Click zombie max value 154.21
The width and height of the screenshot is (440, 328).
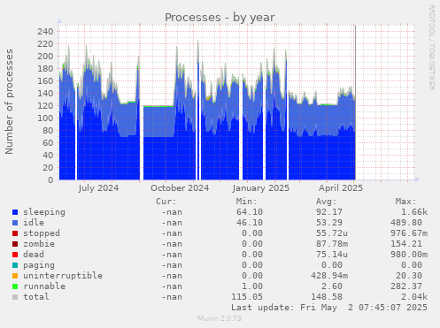pos(406,244)
